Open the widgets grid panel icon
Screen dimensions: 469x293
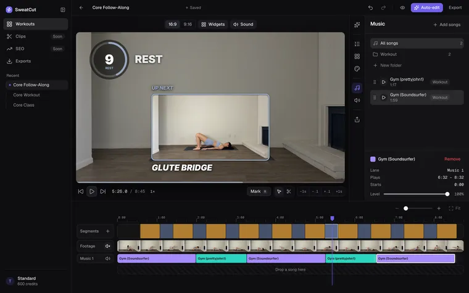(x=357, y=57)
